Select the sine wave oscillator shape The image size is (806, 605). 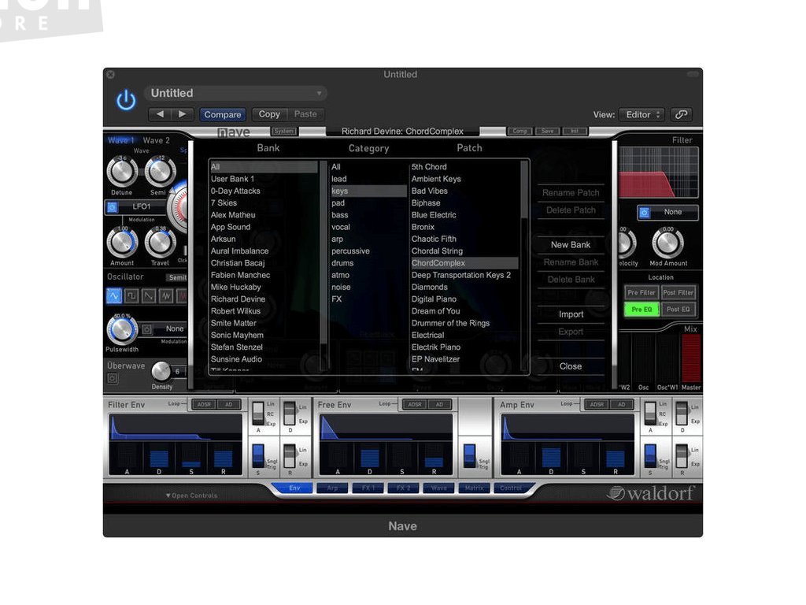[x=113, y=296]
